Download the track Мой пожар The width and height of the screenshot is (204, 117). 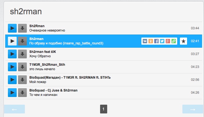[22, 80]
